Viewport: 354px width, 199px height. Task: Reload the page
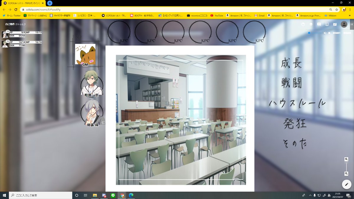[x=16, y=9]
